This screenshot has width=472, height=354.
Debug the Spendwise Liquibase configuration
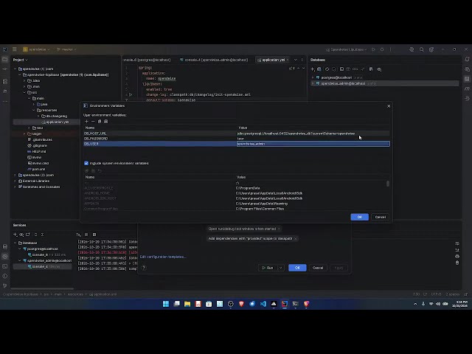point(382,49)
